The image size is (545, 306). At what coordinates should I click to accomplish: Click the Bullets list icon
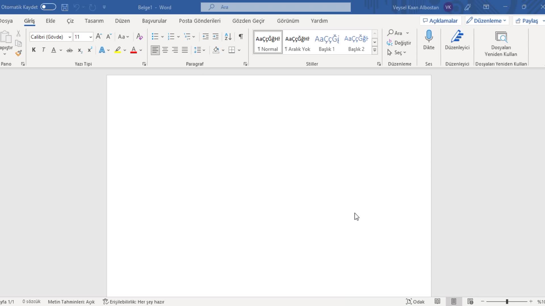point(155,36)
